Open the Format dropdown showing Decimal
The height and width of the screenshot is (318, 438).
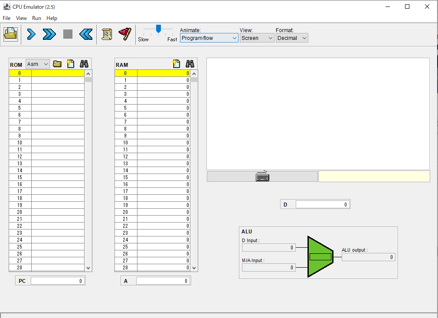pyautogui.click(x=292, y=38)
